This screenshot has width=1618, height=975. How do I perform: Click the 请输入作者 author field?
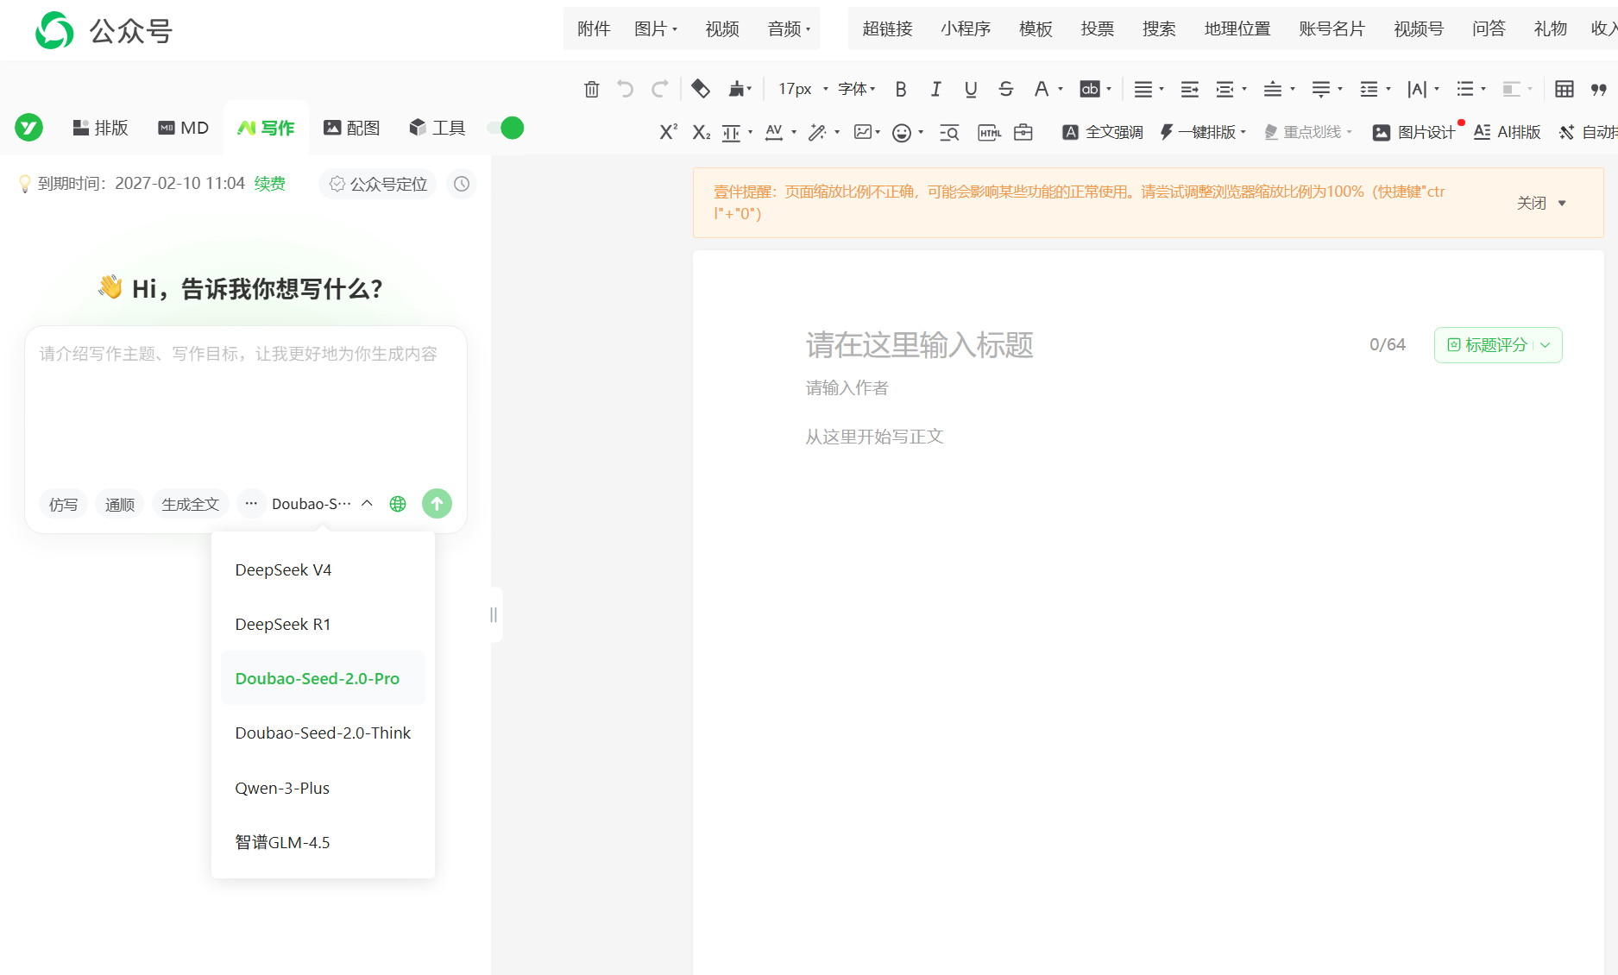(x=847, y=388)
